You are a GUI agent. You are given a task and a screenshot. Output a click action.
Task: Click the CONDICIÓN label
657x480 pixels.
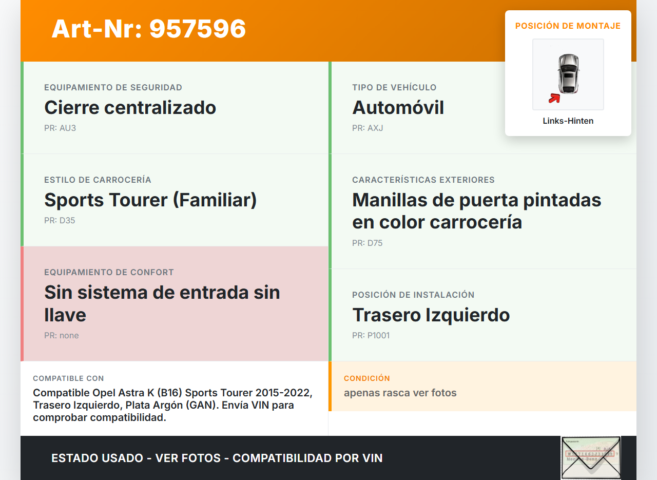367,378
